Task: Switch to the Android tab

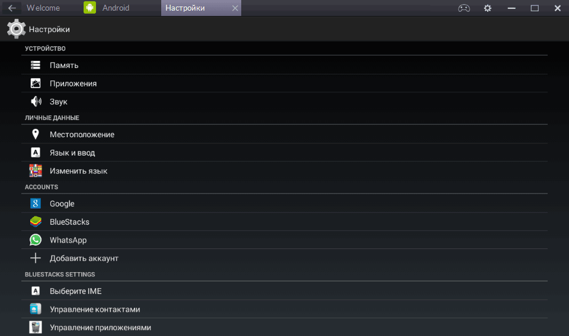Action: pos(116,8)
